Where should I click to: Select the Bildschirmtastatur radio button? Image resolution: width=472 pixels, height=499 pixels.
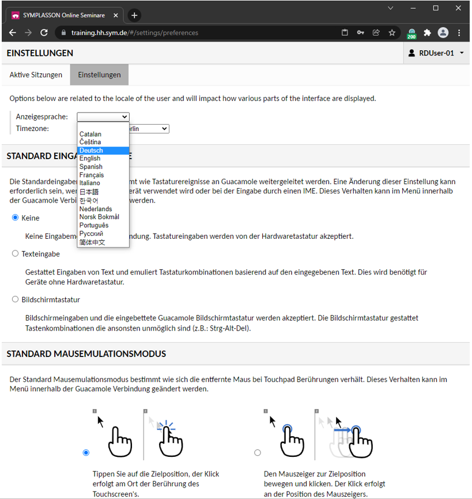15,299
